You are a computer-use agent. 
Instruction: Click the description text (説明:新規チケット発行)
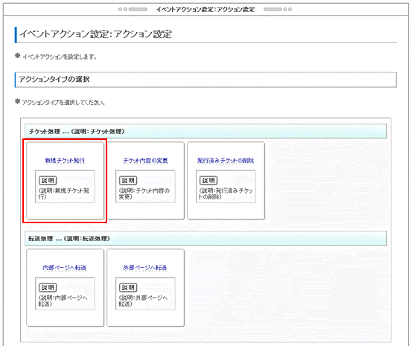[x=64, y=193]
